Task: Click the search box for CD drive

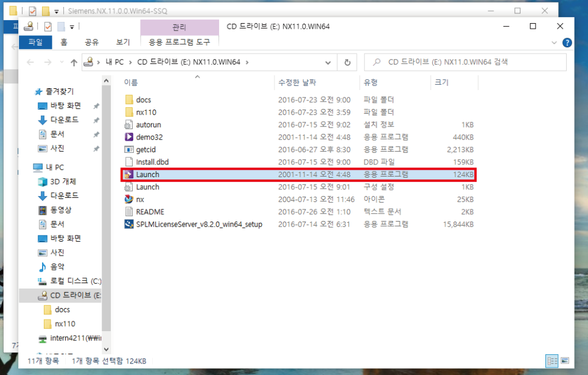Action: coord(465,62)
